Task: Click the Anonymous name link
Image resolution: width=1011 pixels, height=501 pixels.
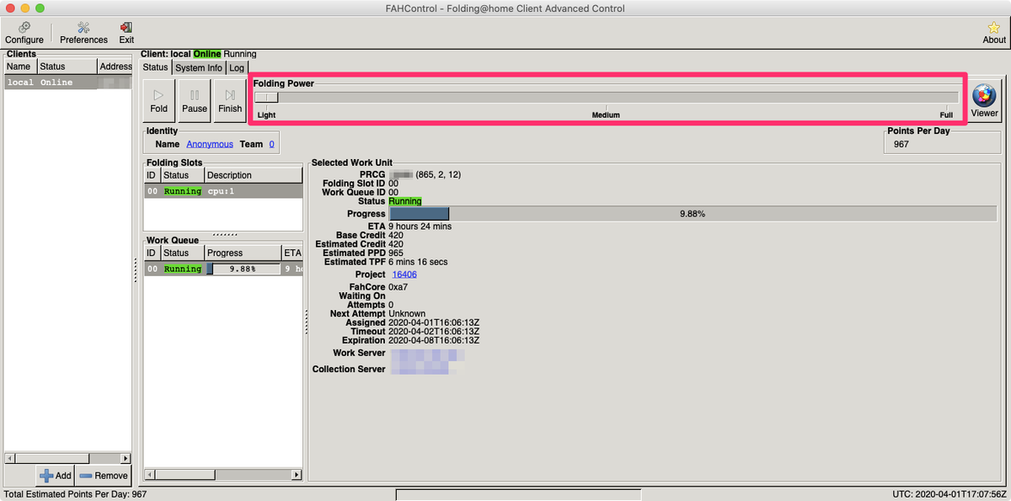Action: (x=210, y=144)
